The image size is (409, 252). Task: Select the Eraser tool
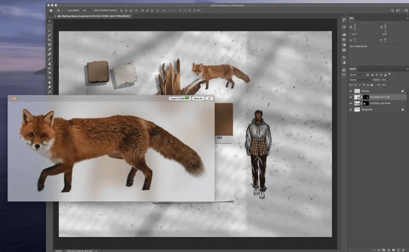[50, 73]
